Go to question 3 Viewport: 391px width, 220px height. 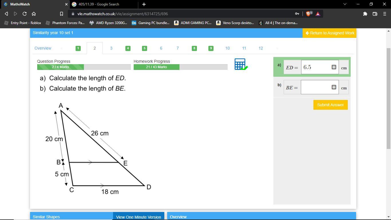click(x=111, y=48)
